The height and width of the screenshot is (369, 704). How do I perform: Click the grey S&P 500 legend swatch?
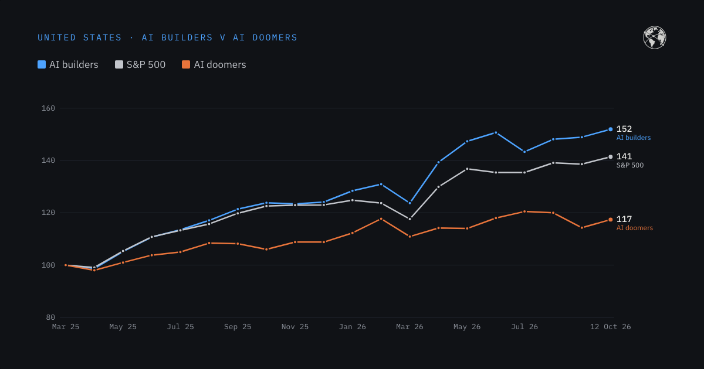[x=119, y=64]
